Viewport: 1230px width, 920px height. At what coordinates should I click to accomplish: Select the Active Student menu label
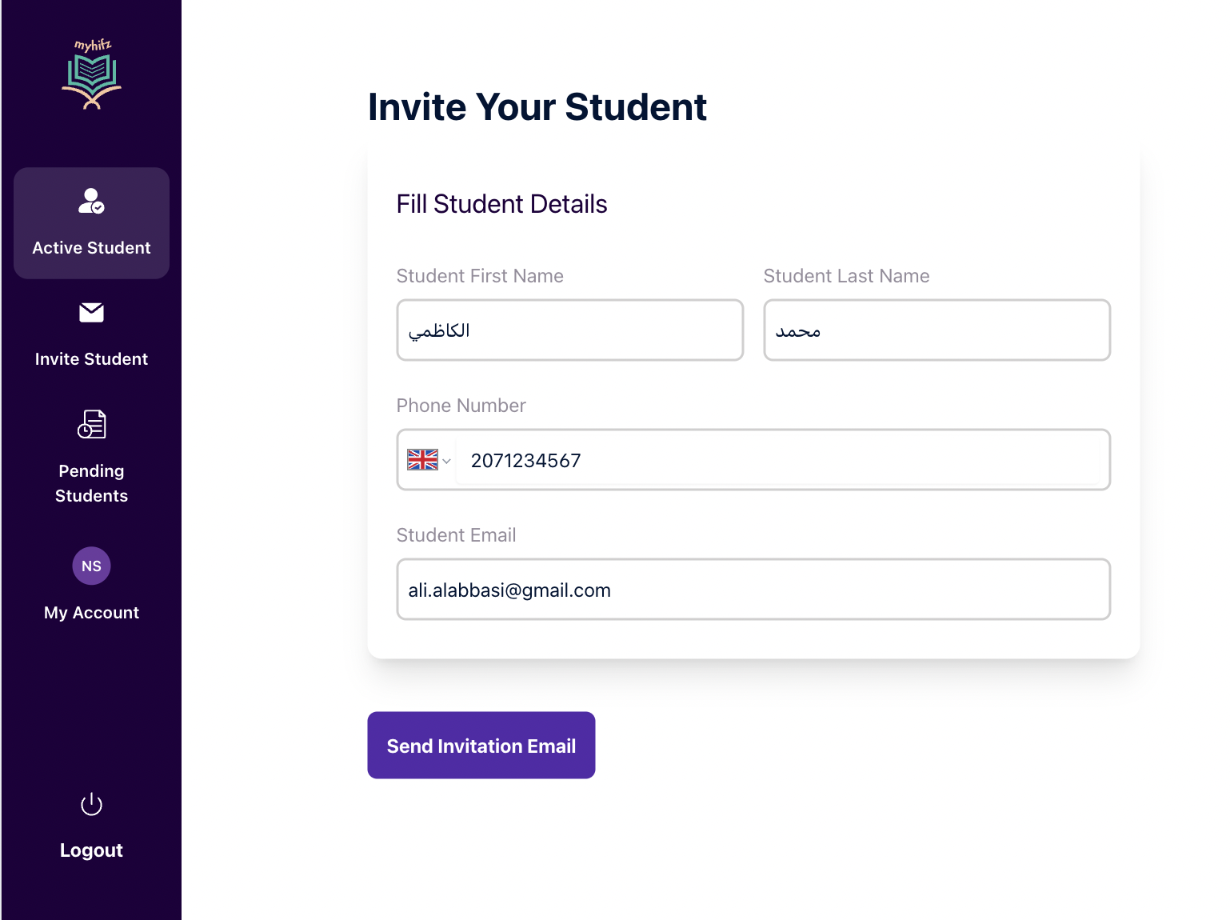(91, 248)
